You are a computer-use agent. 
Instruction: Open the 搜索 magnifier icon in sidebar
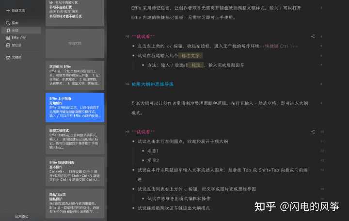8,23
